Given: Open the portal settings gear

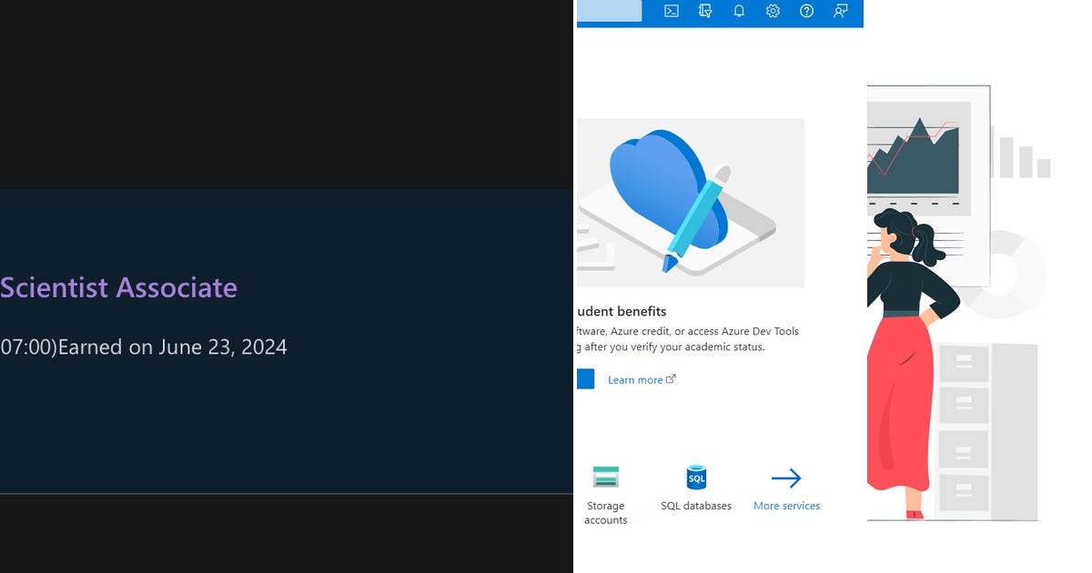Looking at the screenshot, I should [x=773, y=11].
